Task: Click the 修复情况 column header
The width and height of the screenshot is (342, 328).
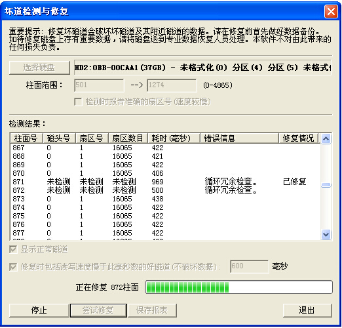Action: pos(299,138)
